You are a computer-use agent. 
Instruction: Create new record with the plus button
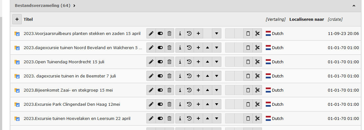tap(17, 19)
